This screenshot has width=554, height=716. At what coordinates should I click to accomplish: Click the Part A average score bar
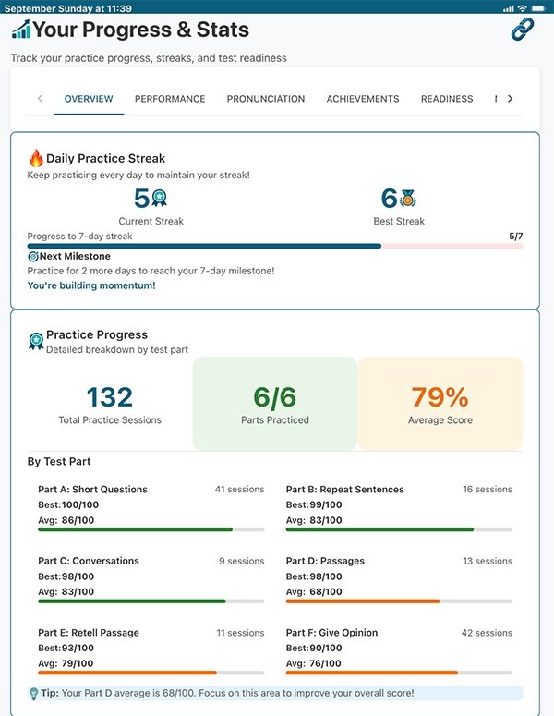(x=151, y=529)
